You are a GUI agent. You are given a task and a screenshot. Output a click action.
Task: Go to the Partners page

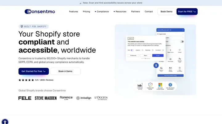pos(135,12)
